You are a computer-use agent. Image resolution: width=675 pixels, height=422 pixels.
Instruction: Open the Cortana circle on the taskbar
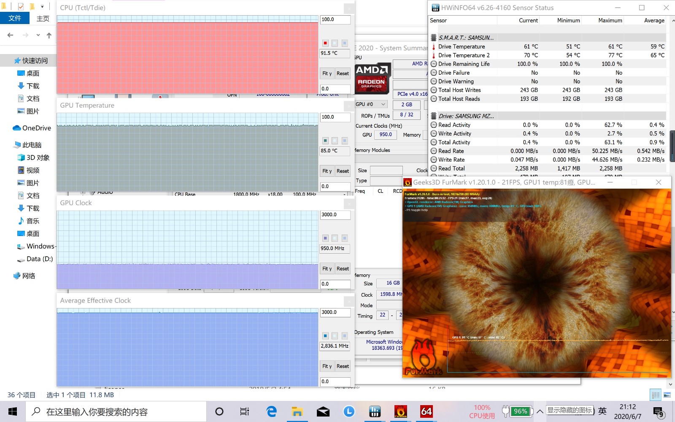[219, 411]
